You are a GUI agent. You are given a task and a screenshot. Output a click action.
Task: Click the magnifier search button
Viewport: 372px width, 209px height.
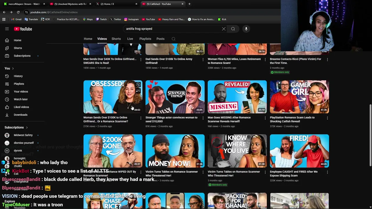pos(233,29)
